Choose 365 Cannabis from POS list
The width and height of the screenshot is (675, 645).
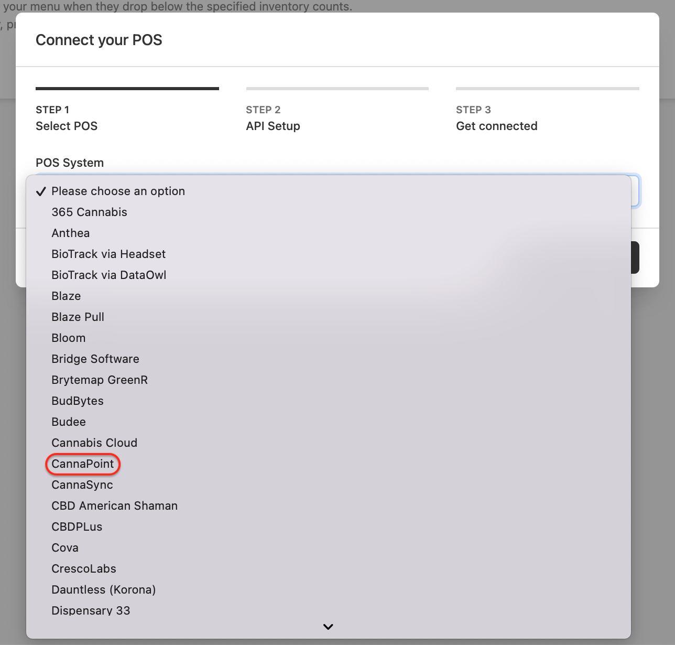tap(328, 212)
